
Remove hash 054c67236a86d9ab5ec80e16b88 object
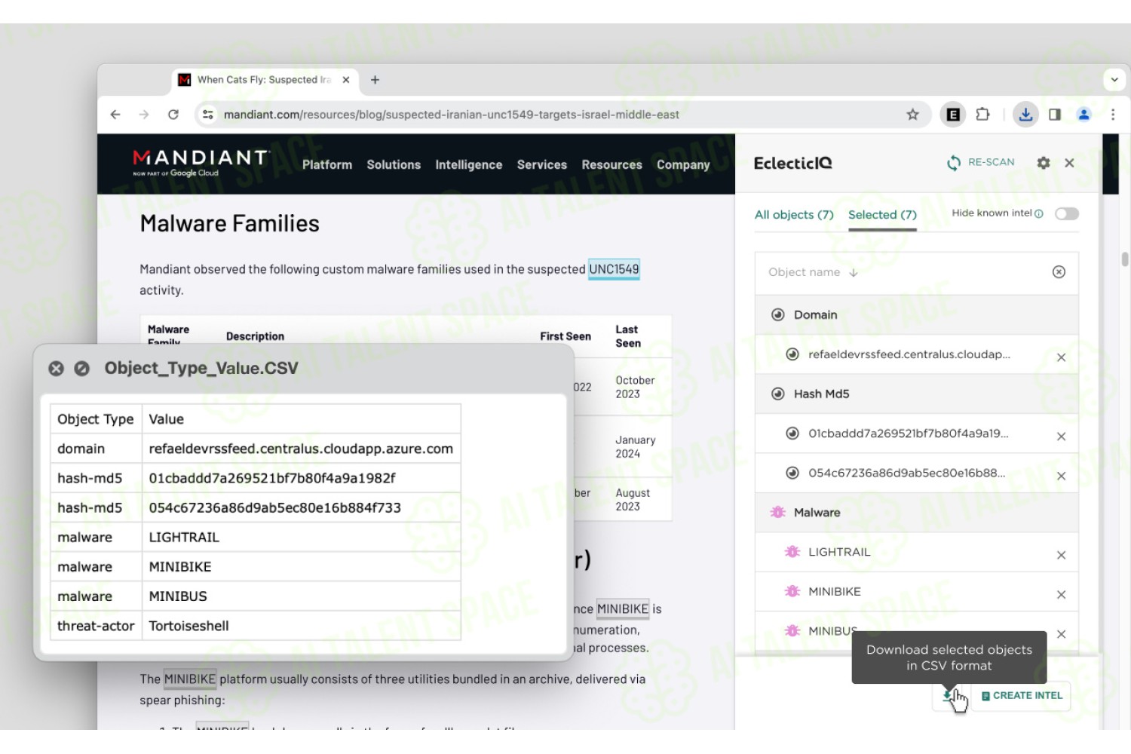(x=1061, y=477)
